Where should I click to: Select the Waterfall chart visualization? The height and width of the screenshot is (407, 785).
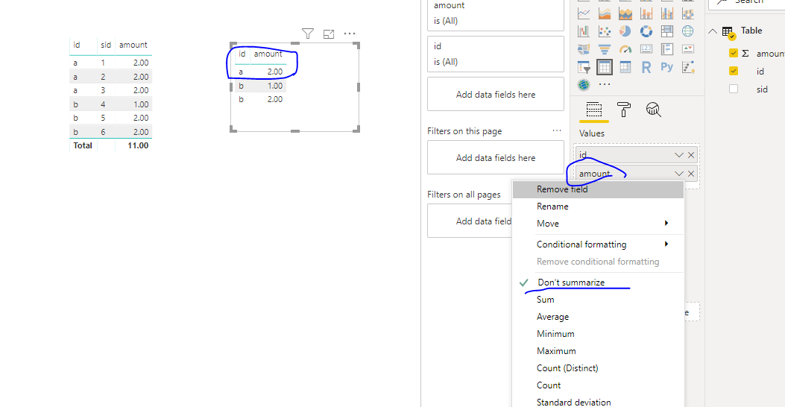coord(584,31)
